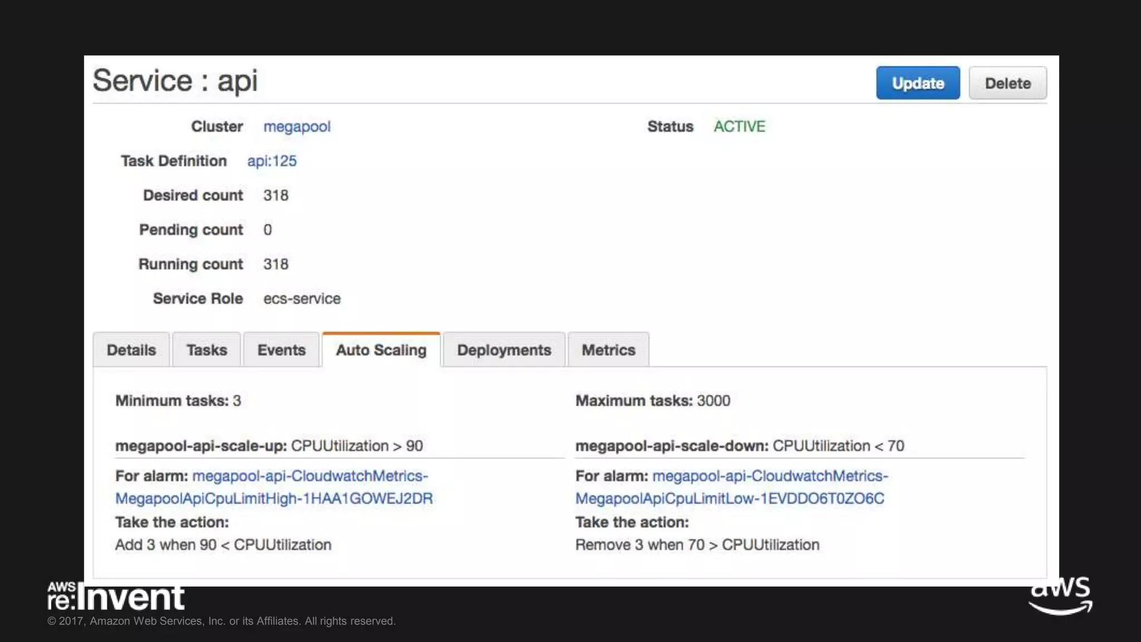Click the Desired count value 318
This screenshot has height=642, width=1141.
point(276,196)
